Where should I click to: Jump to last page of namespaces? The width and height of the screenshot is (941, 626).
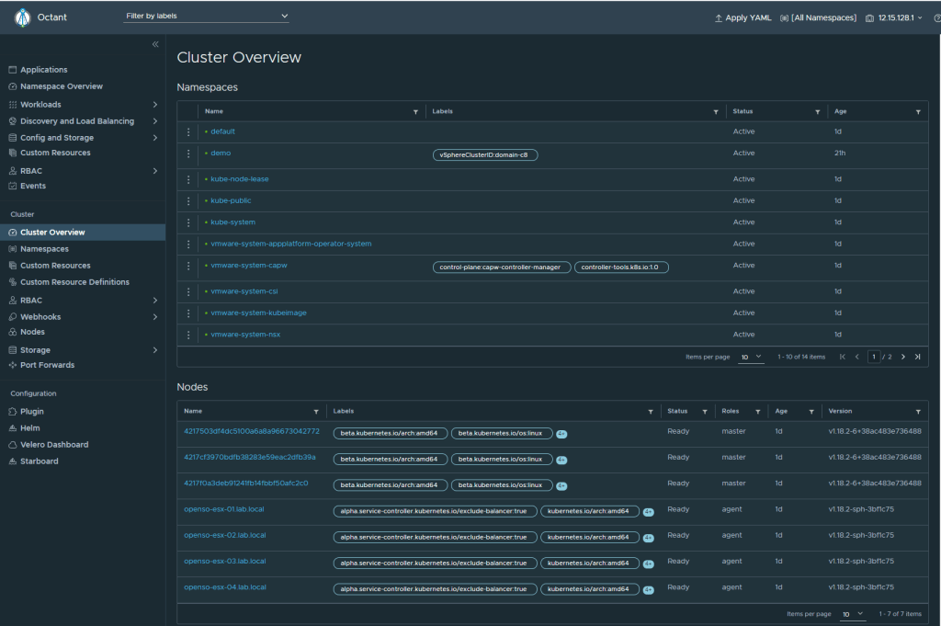pos(917,357)
